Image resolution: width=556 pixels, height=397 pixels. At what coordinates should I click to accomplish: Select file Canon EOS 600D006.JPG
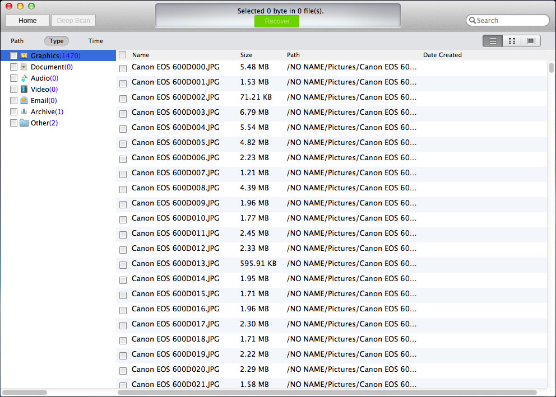(x=175, y=157)
